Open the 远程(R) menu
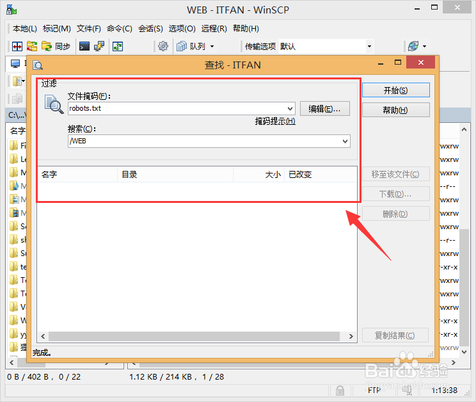The height and width of the screenshot is (402, 476). [x=214, y=29]
